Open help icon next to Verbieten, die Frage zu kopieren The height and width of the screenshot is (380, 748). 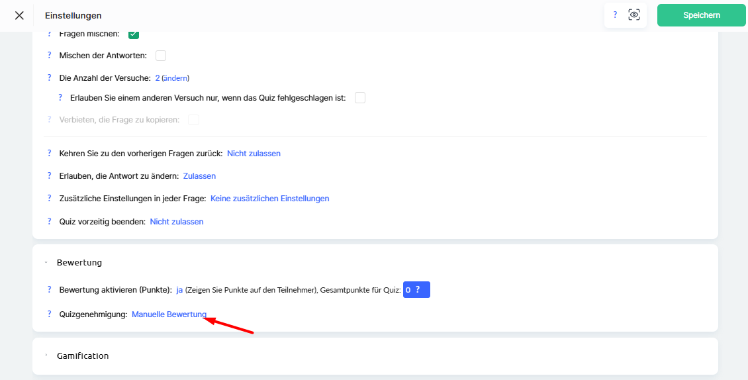[x=49, y=120]
